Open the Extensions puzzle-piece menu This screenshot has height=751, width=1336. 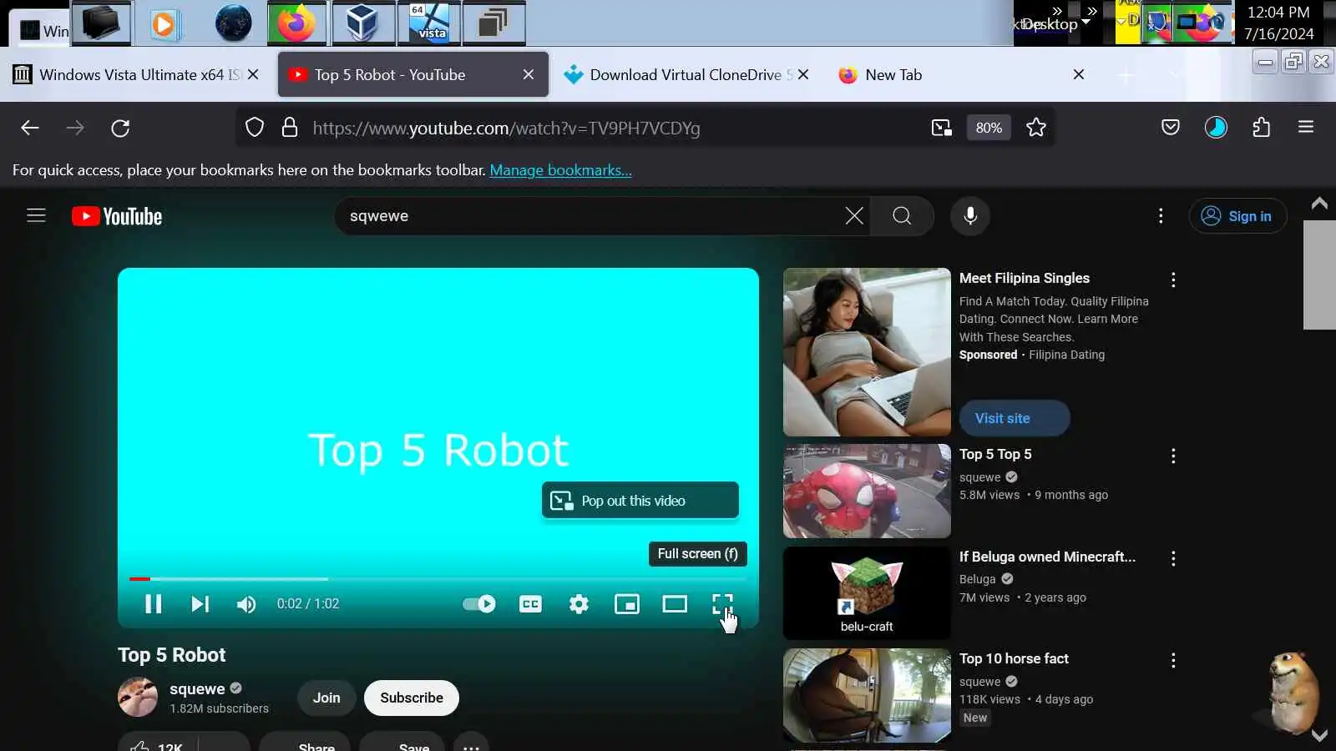(1262, 128)
